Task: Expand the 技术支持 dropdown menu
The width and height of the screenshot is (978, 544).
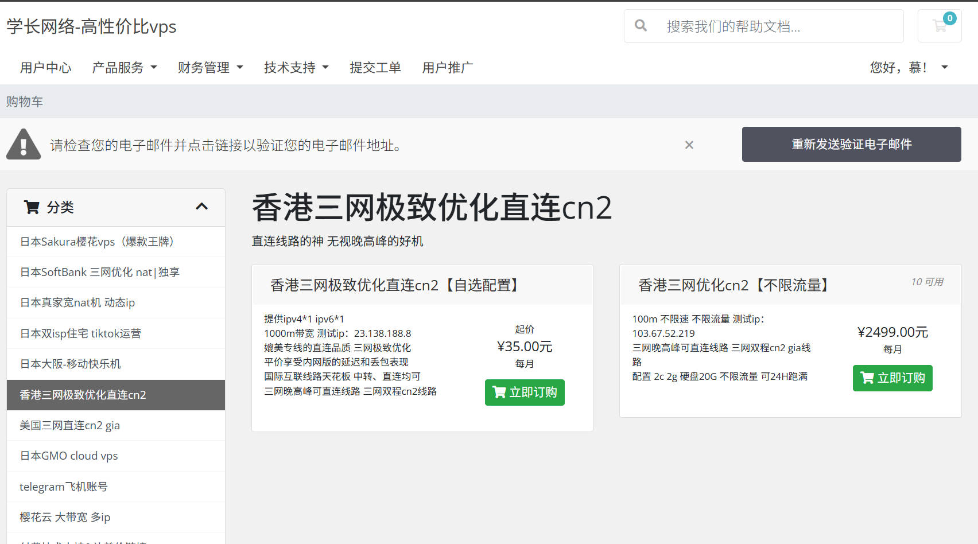Action: [296, 68]
